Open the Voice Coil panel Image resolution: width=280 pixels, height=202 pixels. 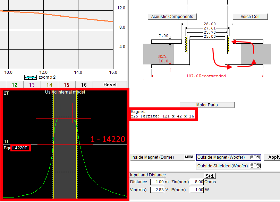pyautogui.click(x=251, y=17)
